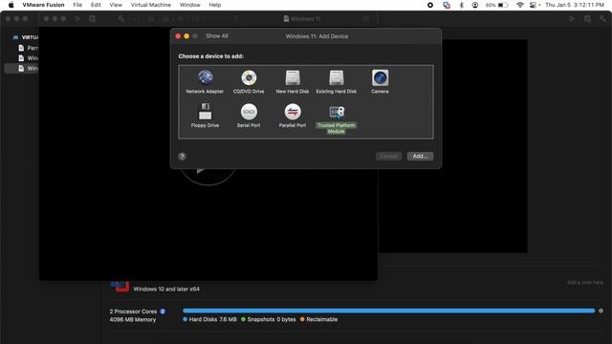612x344 pixels.
Task: Click the blue disk usage bar
Action: (x=389, y=311)
